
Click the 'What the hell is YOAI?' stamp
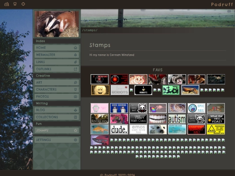216,119
